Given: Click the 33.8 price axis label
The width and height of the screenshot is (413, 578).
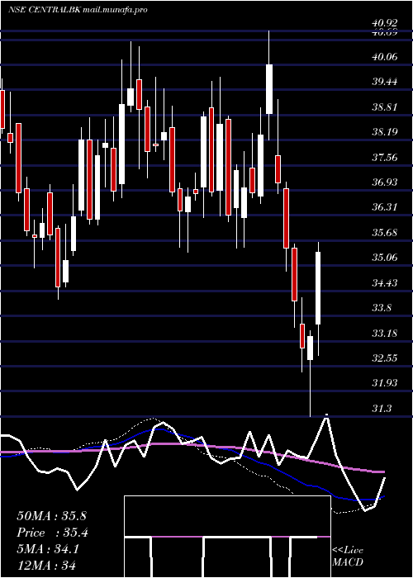Looking at the screenshot, I should tap(382, 308).
